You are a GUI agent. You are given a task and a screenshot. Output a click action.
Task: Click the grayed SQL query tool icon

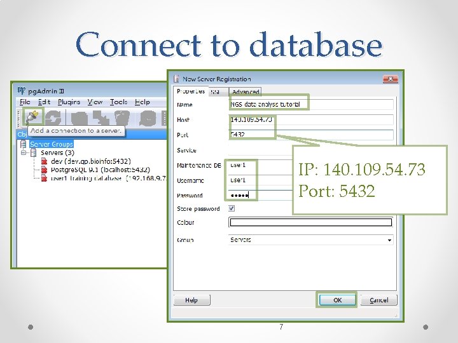click(148, 118)
